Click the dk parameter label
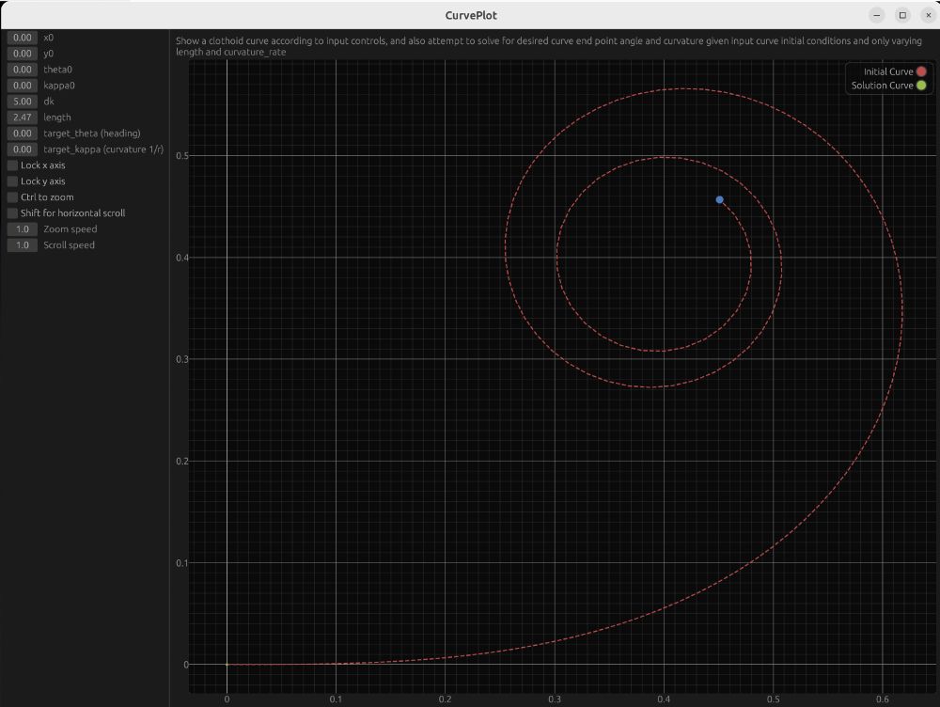 49,102
